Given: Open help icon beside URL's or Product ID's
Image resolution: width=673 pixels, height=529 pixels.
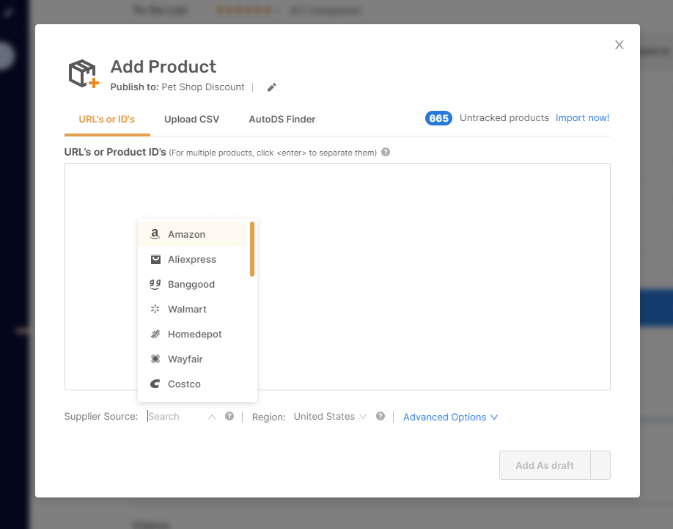Looking at the screenshot, I should [x=386, y=152].
